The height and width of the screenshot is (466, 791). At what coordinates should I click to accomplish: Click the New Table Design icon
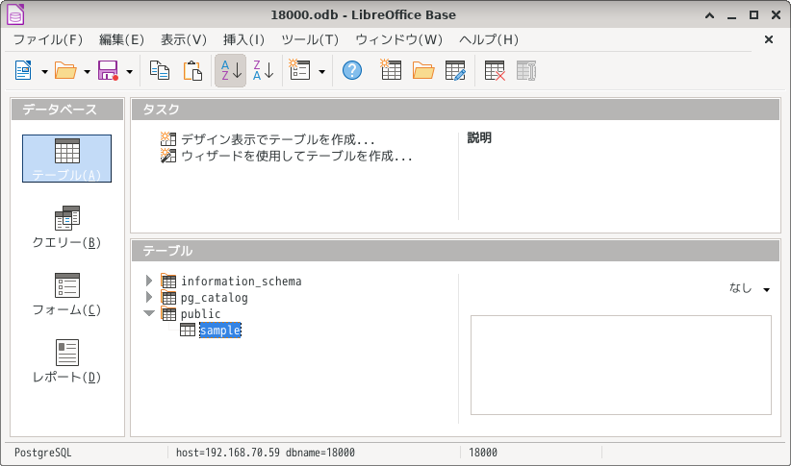[391, 70]
